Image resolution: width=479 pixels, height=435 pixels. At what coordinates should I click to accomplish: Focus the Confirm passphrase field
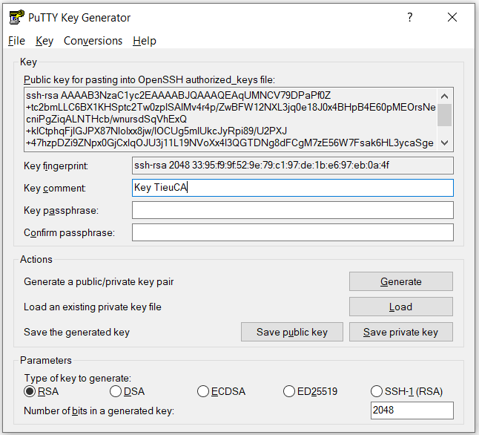coord(293,232)
